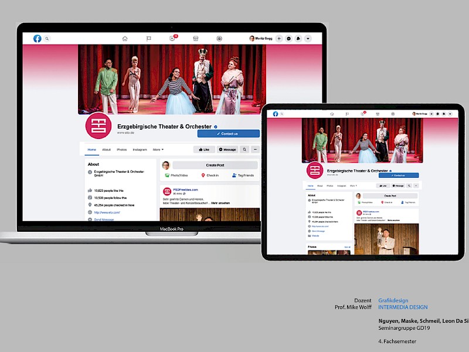Open Messenger icon in the laptop header

pos(288,38)
